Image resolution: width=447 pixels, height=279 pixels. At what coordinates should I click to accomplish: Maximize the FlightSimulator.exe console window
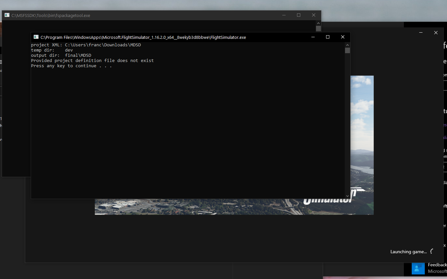click(x=328, y=37)
